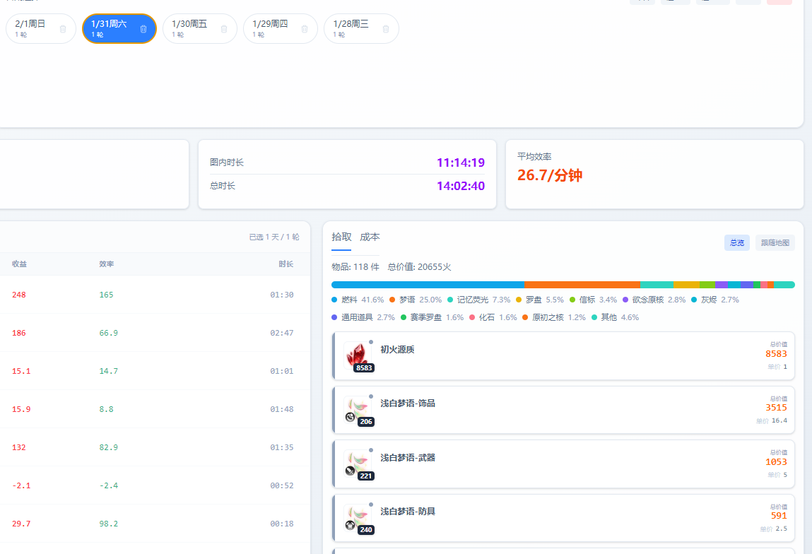The width and height of the screenshot is (812, 554).
Task: Select the 浅白梦语-饰品 item icon
Action: point(358,409)
